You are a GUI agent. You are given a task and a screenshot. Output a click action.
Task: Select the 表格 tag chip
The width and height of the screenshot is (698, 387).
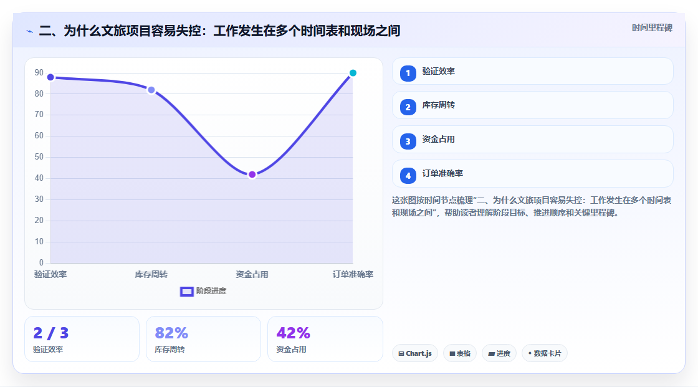[x=460, y=353]
